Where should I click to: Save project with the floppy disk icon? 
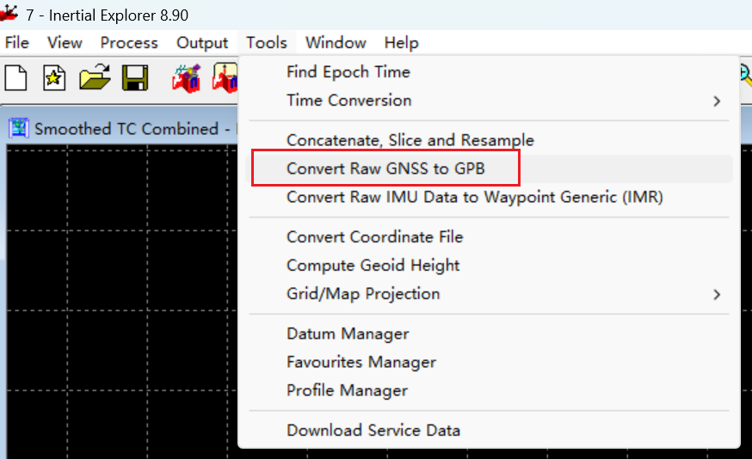click(x=135, y=77)
